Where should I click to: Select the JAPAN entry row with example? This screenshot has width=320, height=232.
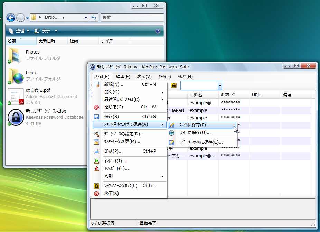239,110
